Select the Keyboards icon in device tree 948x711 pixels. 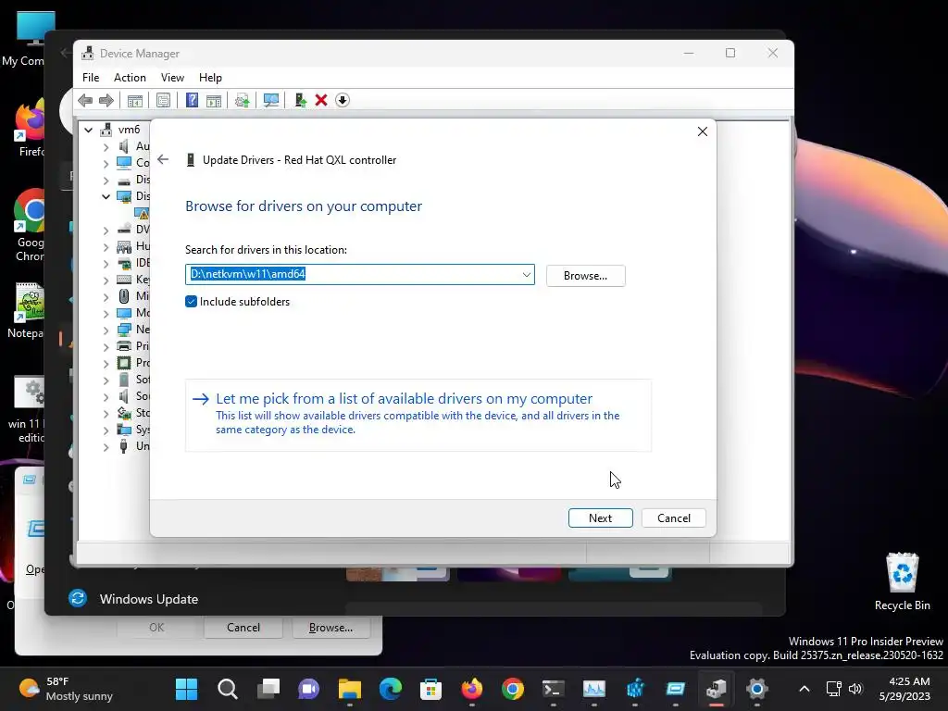click(x=124, y=280)
